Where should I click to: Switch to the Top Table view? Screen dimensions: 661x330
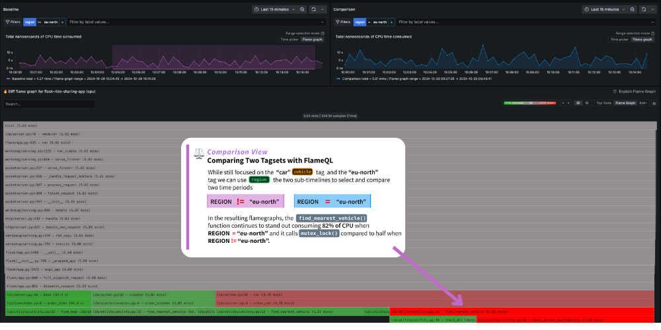pyautogui.click(x=603, y=103)
